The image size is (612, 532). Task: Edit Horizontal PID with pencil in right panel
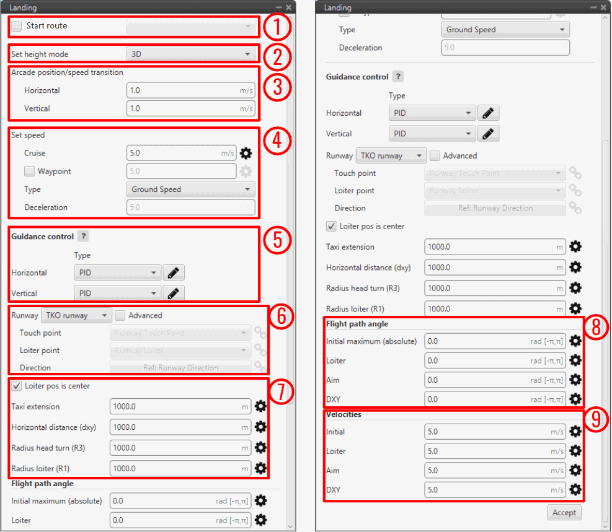(x=488, y=113)
